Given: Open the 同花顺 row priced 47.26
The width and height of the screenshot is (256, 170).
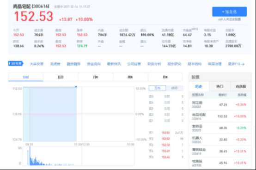Looking at the screenshot, I should coord(220,104).
